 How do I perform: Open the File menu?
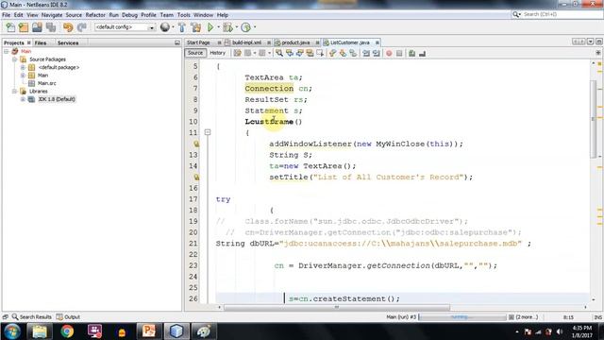7,15
